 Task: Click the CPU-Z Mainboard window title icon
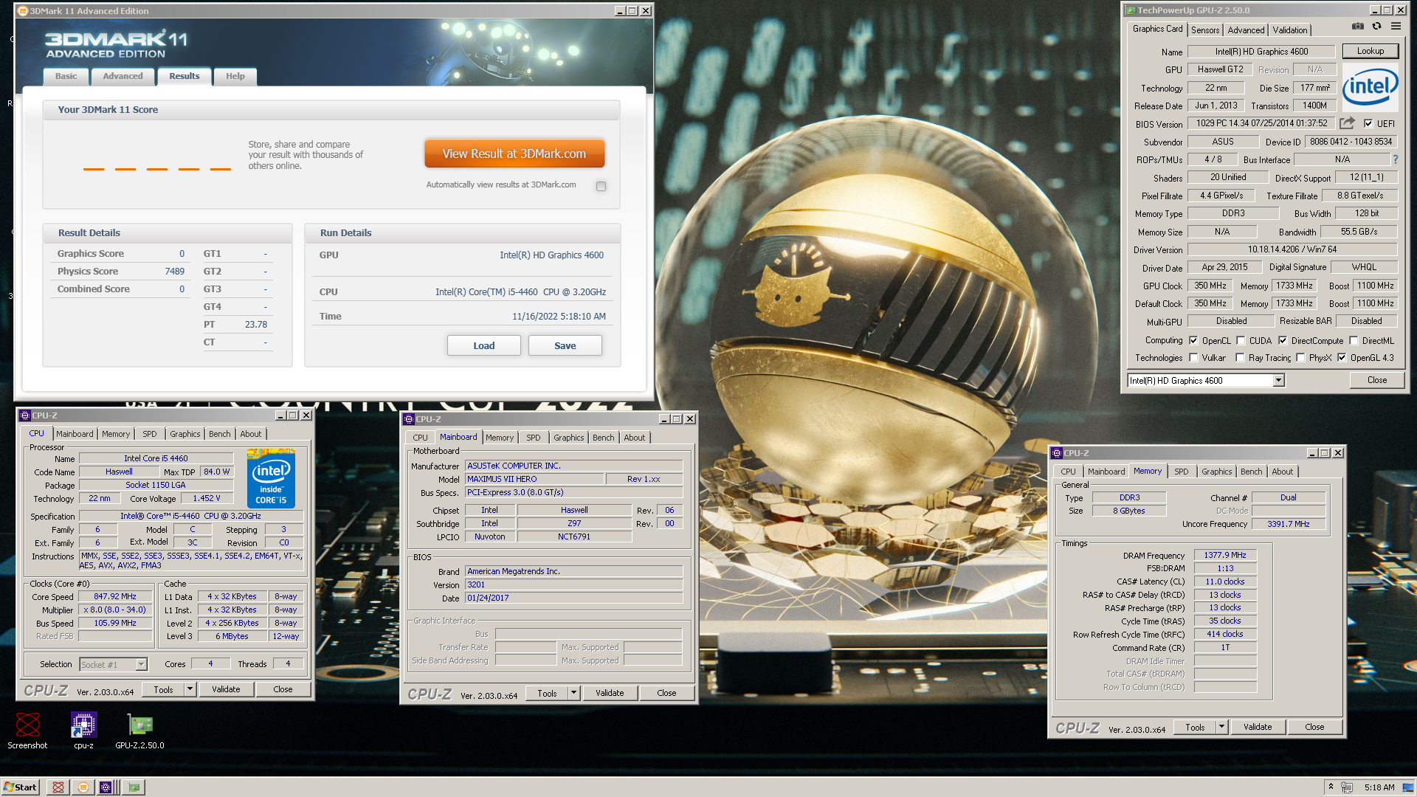point(409,419)
